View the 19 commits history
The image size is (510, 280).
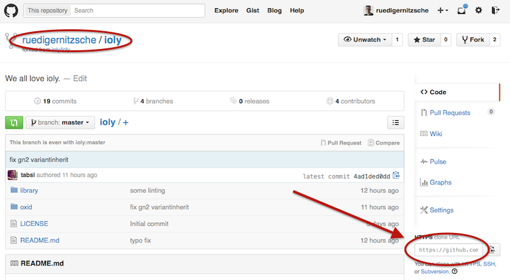[x=55, y=101]
